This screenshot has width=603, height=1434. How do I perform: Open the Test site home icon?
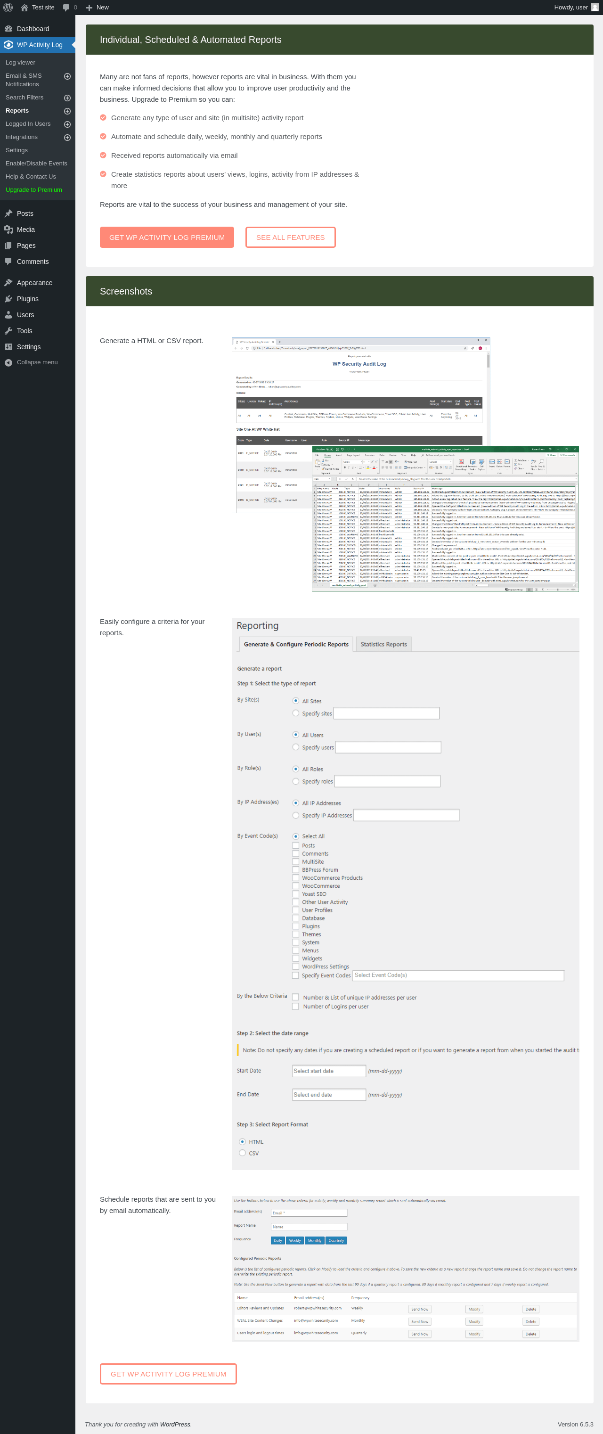tap(24, 7)
